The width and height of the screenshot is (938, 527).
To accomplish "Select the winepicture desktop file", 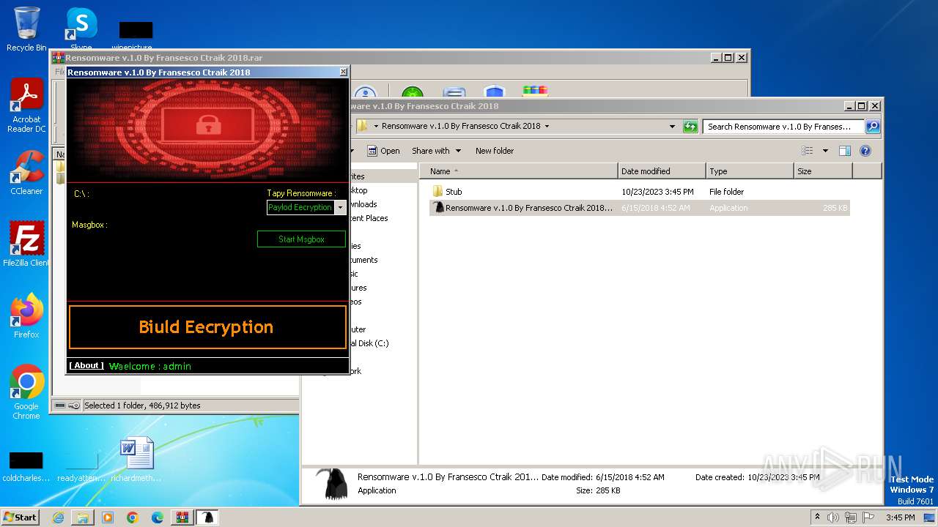I will tap(136, 34).
